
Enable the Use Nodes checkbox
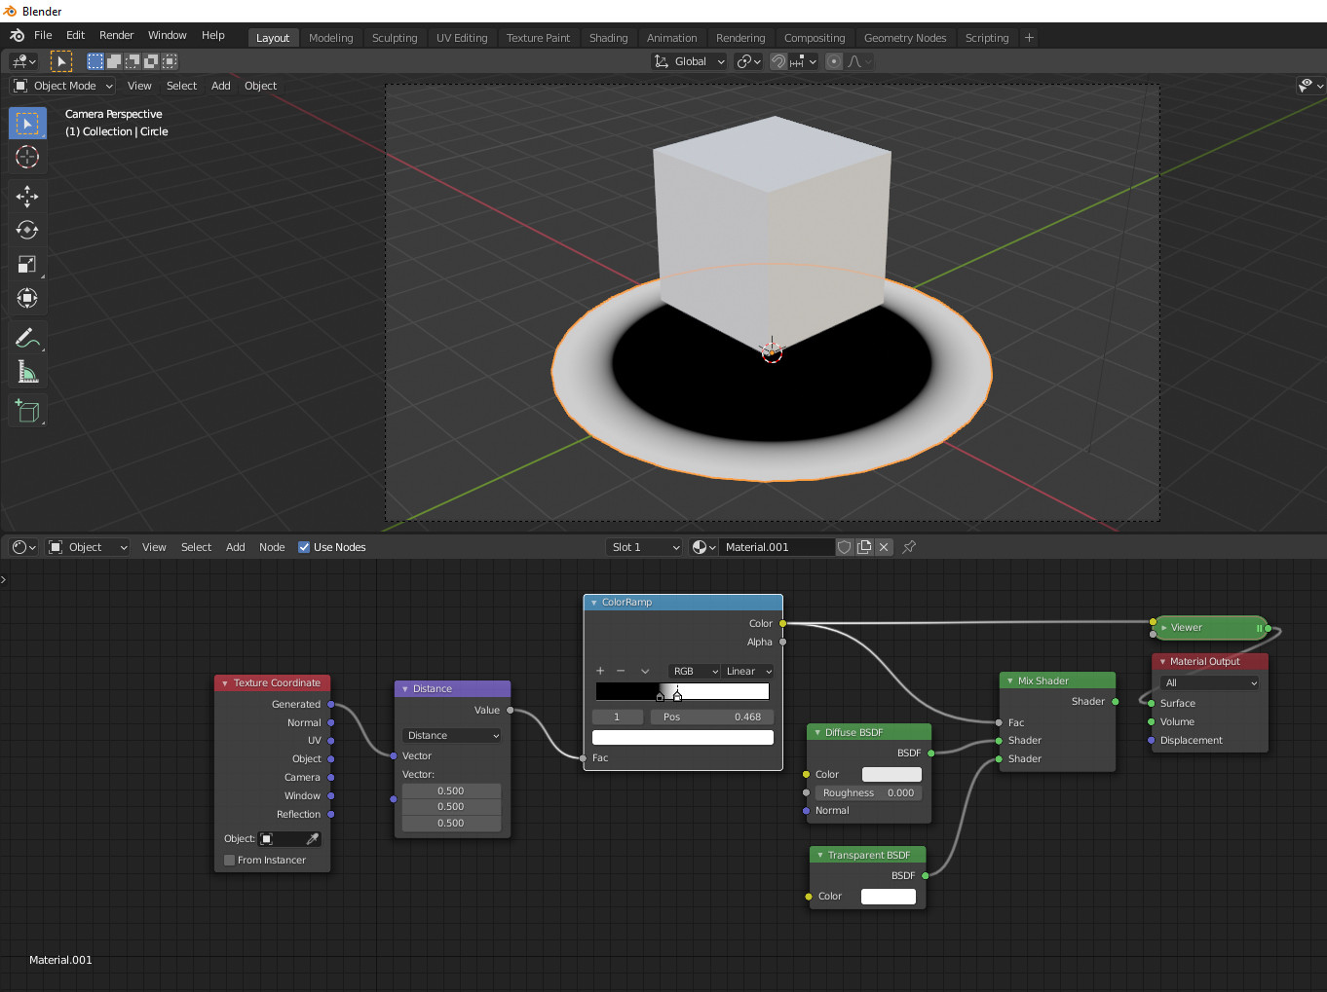point(303,546)
